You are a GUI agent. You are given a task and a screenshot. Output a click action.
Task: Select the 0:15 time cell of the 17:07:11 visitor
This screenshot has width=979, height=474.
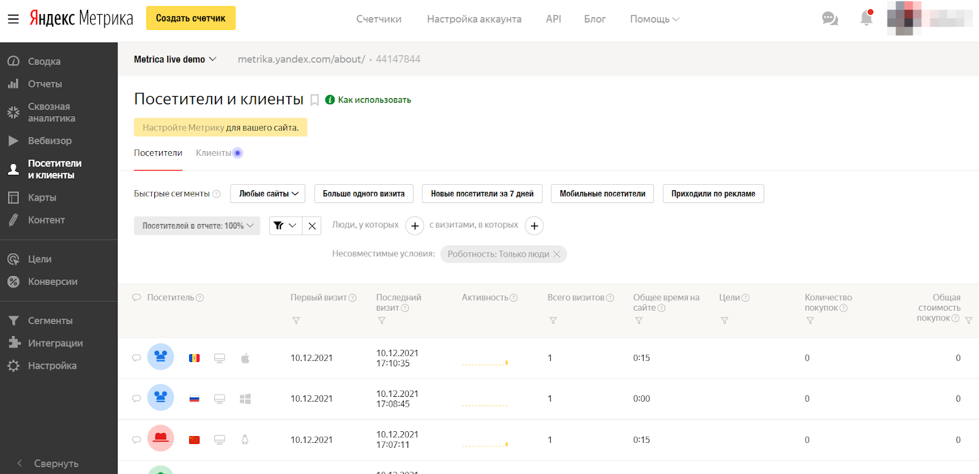coord(642,440)
